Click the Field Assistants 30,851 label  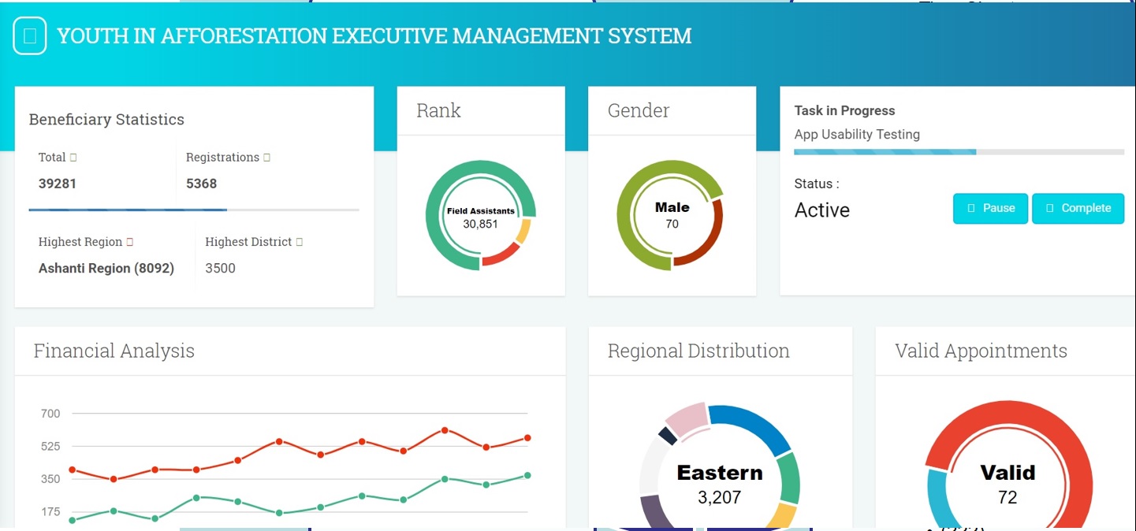[481, 217]
